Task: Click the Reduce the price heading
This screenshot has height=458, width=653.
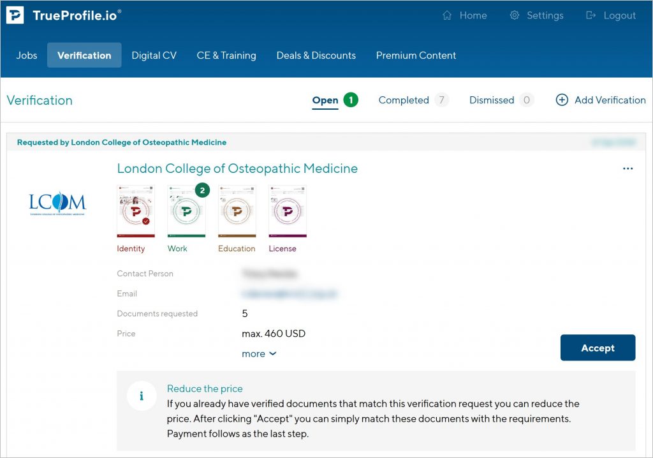Action: click(205, 388)
